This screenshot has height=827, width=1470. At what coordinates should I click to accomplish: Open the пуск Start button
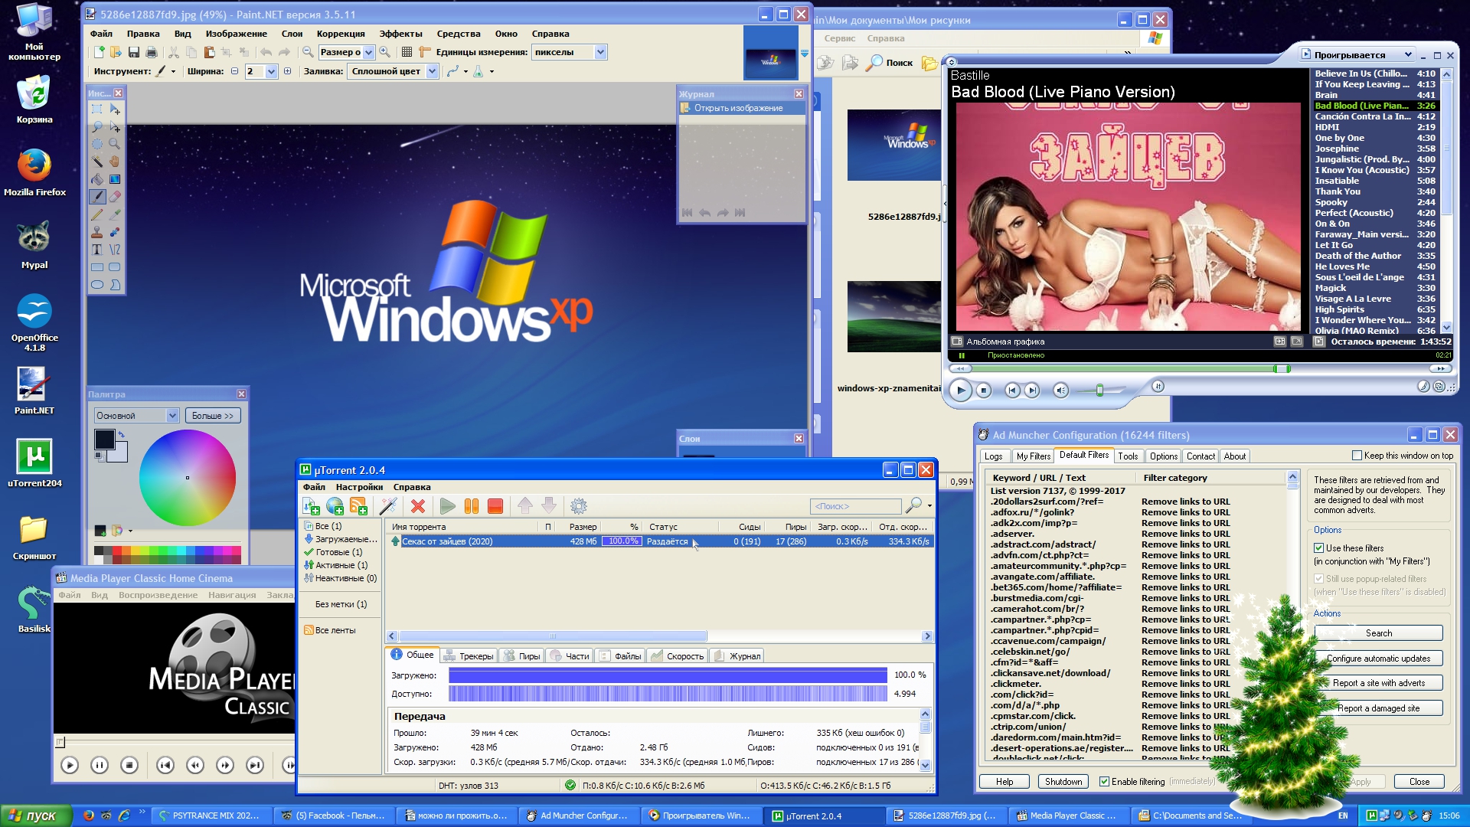tap(36, 816)
